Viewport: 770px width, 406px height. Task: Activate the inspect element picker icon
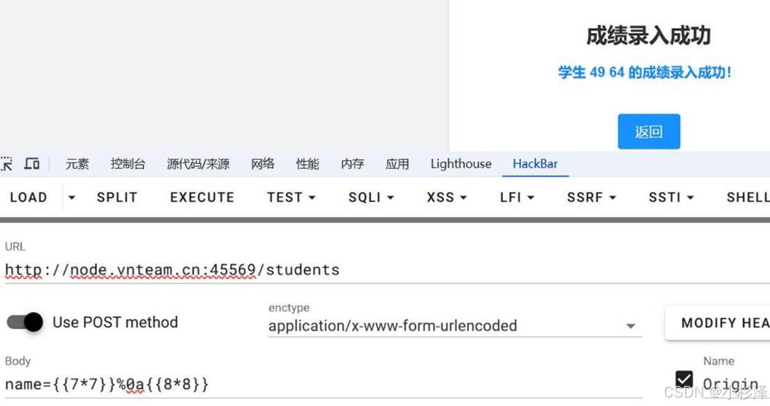[x=7, y=163]
